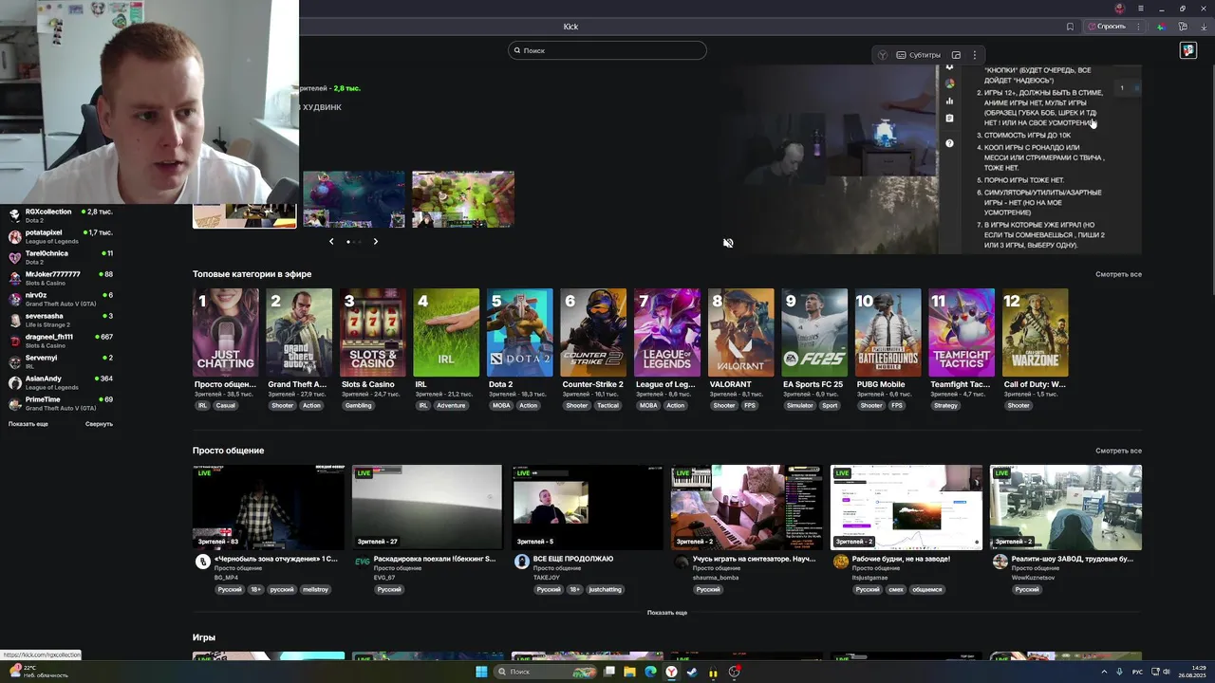Image resolution: width=1215 pixels, height=683 pixels.
Task: Click the mellstroy tag under BG_MP4 stream
Action: 315,589
